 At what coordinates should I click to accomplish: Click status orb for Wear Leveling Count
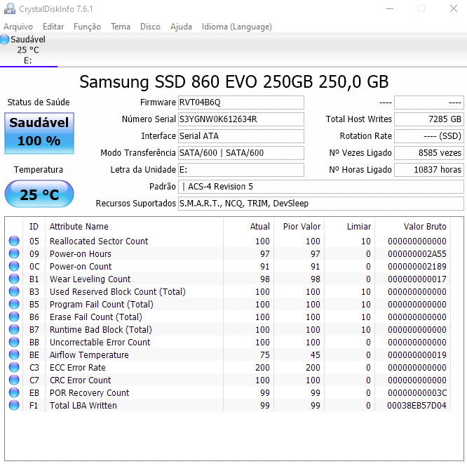click(14, 279)
